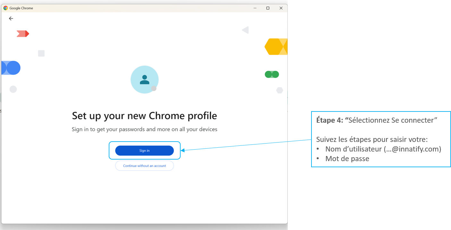The width and height of the screenshot is (451, 230).
Task: Close the Google Chrome window
Action: pyautogui.click(x=281, y=8)
